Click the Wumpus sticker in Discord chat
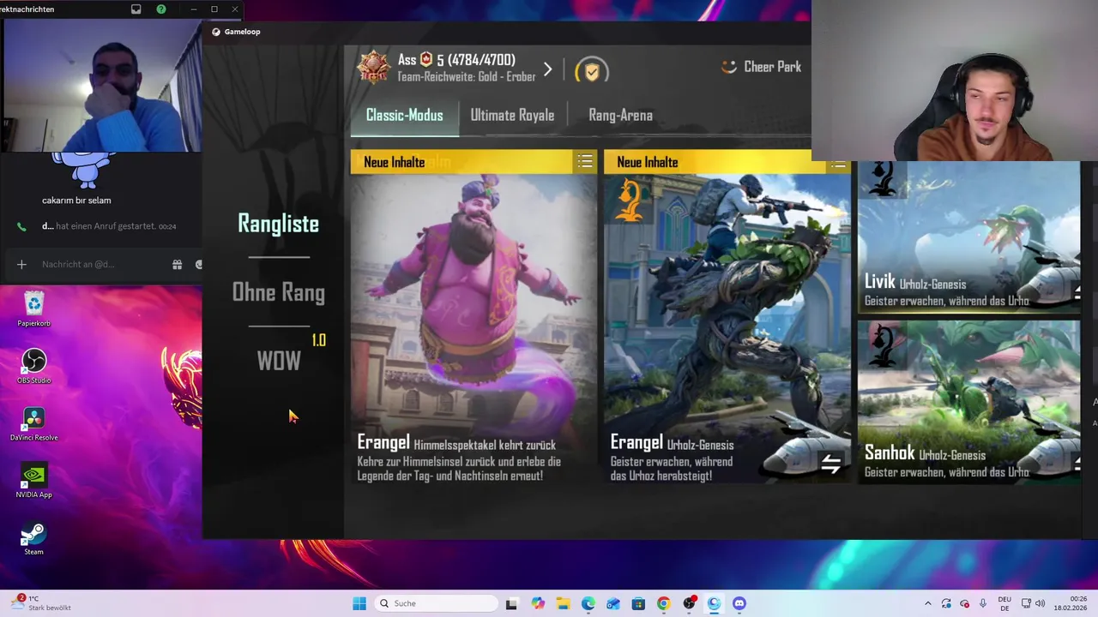The width and height of the screenshot is (1098, 617). point(86,170)
